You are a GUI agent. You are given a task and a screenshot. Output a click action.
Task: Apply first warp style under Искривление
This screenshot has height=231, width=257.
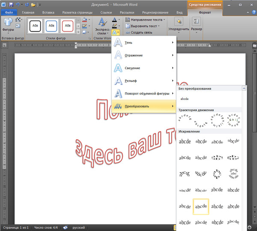click(x=185, y=141)
